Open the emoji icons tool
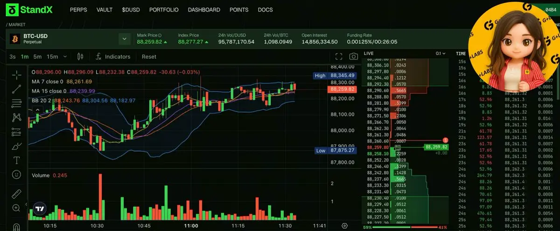560x231 pixels. point(16,175)
